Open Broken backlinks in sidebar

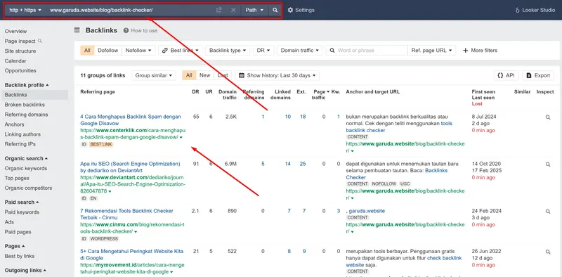25,105
